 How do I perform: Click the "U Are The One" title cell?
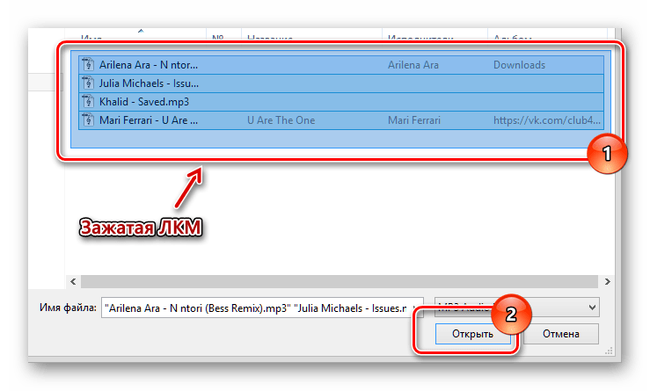click(x=280, y=120)
